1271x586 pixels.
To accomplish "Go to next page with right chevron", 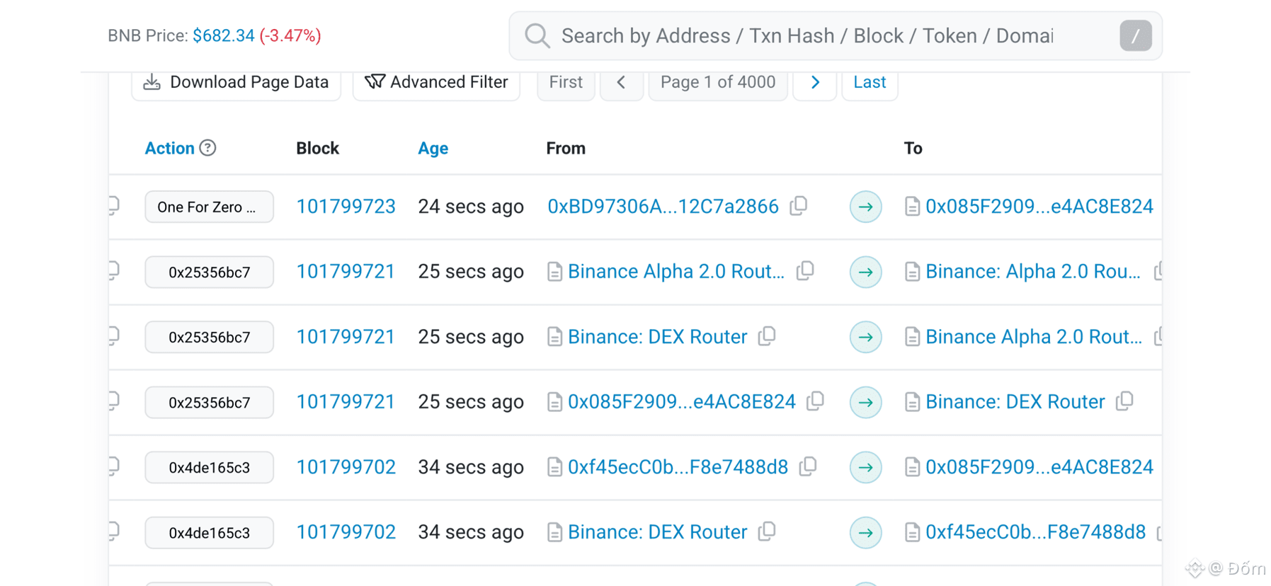I will 815,82.
